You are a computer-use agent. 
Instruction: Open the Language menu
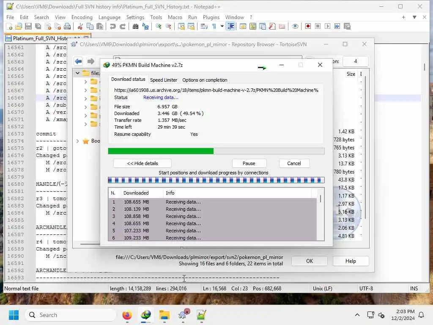[x=110, y=17]
